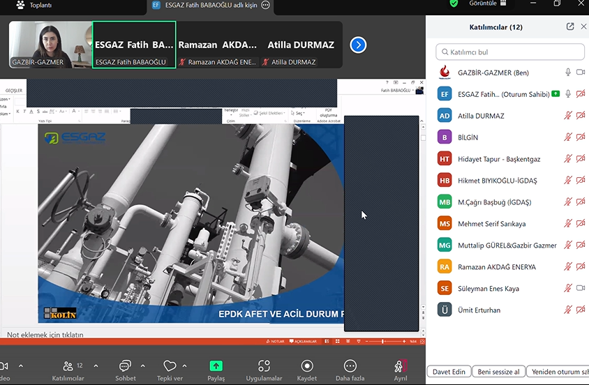Open the Görüntüle view dropdown
The image size is (589, 385).
coord(488,3)
